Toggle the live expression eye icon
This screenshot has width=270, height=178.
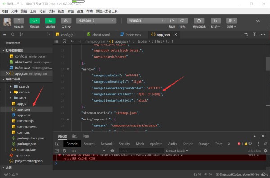pyautogui.click(x=112, y=151)
